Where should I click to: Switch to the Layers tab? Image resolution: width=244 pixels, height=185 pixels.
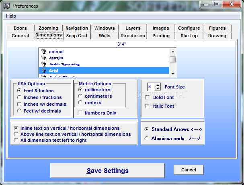133,28
